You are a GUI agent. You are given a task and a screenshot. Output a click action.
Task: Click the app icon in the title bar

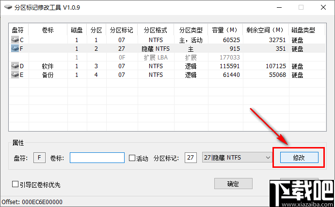click(8, 7)
